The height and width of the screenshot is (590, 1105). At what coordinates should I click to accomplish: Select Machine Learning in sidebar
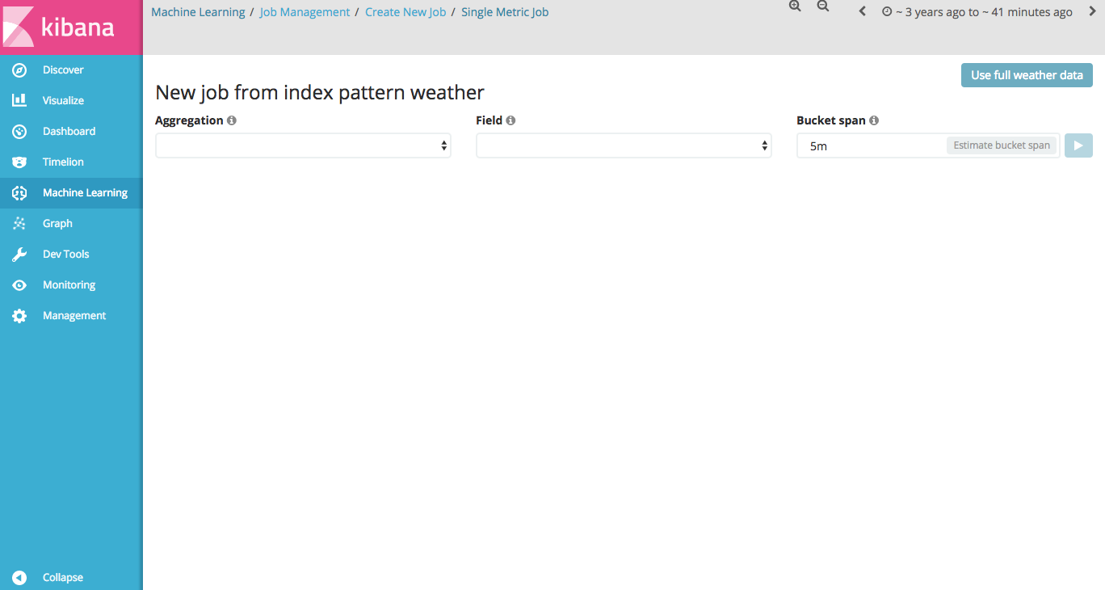[x=71, y=193]
